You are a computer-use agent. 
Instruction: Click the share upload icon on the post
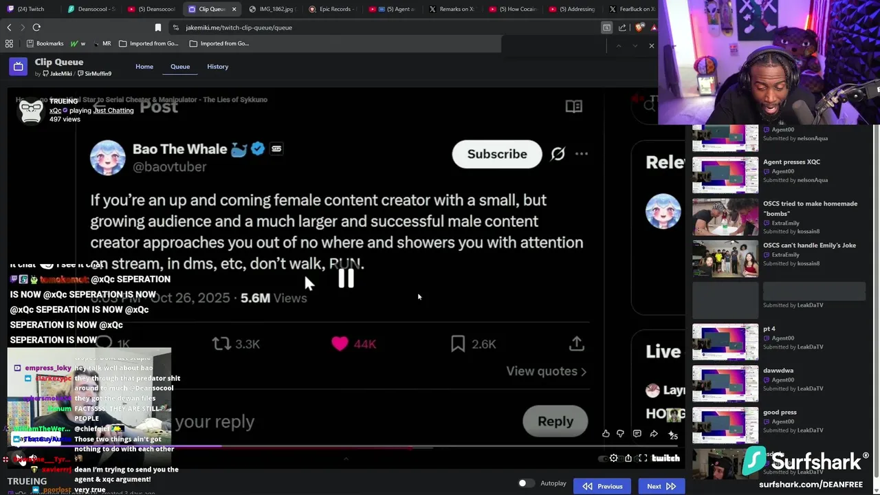[x=577, y=343]
